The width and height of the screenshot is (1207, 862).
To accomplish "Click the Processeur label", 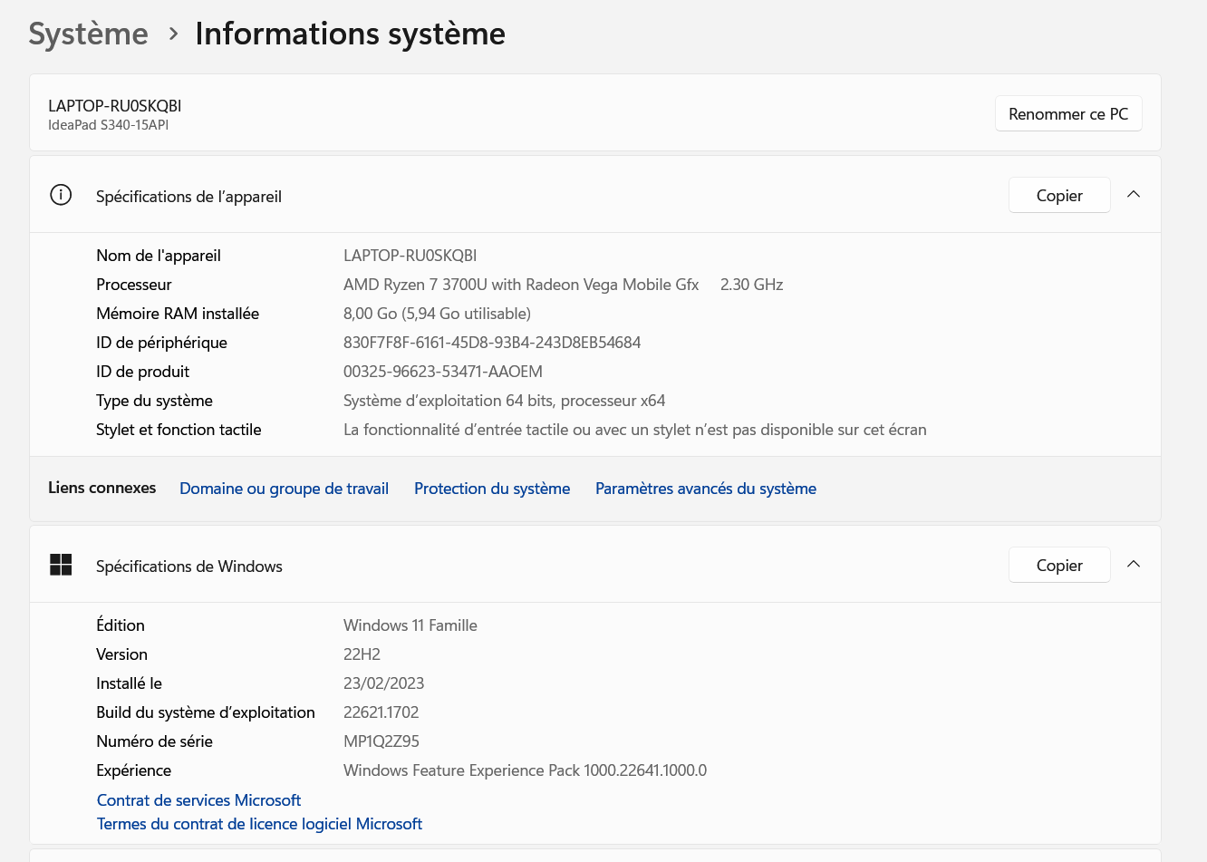I will coord(134,285).
